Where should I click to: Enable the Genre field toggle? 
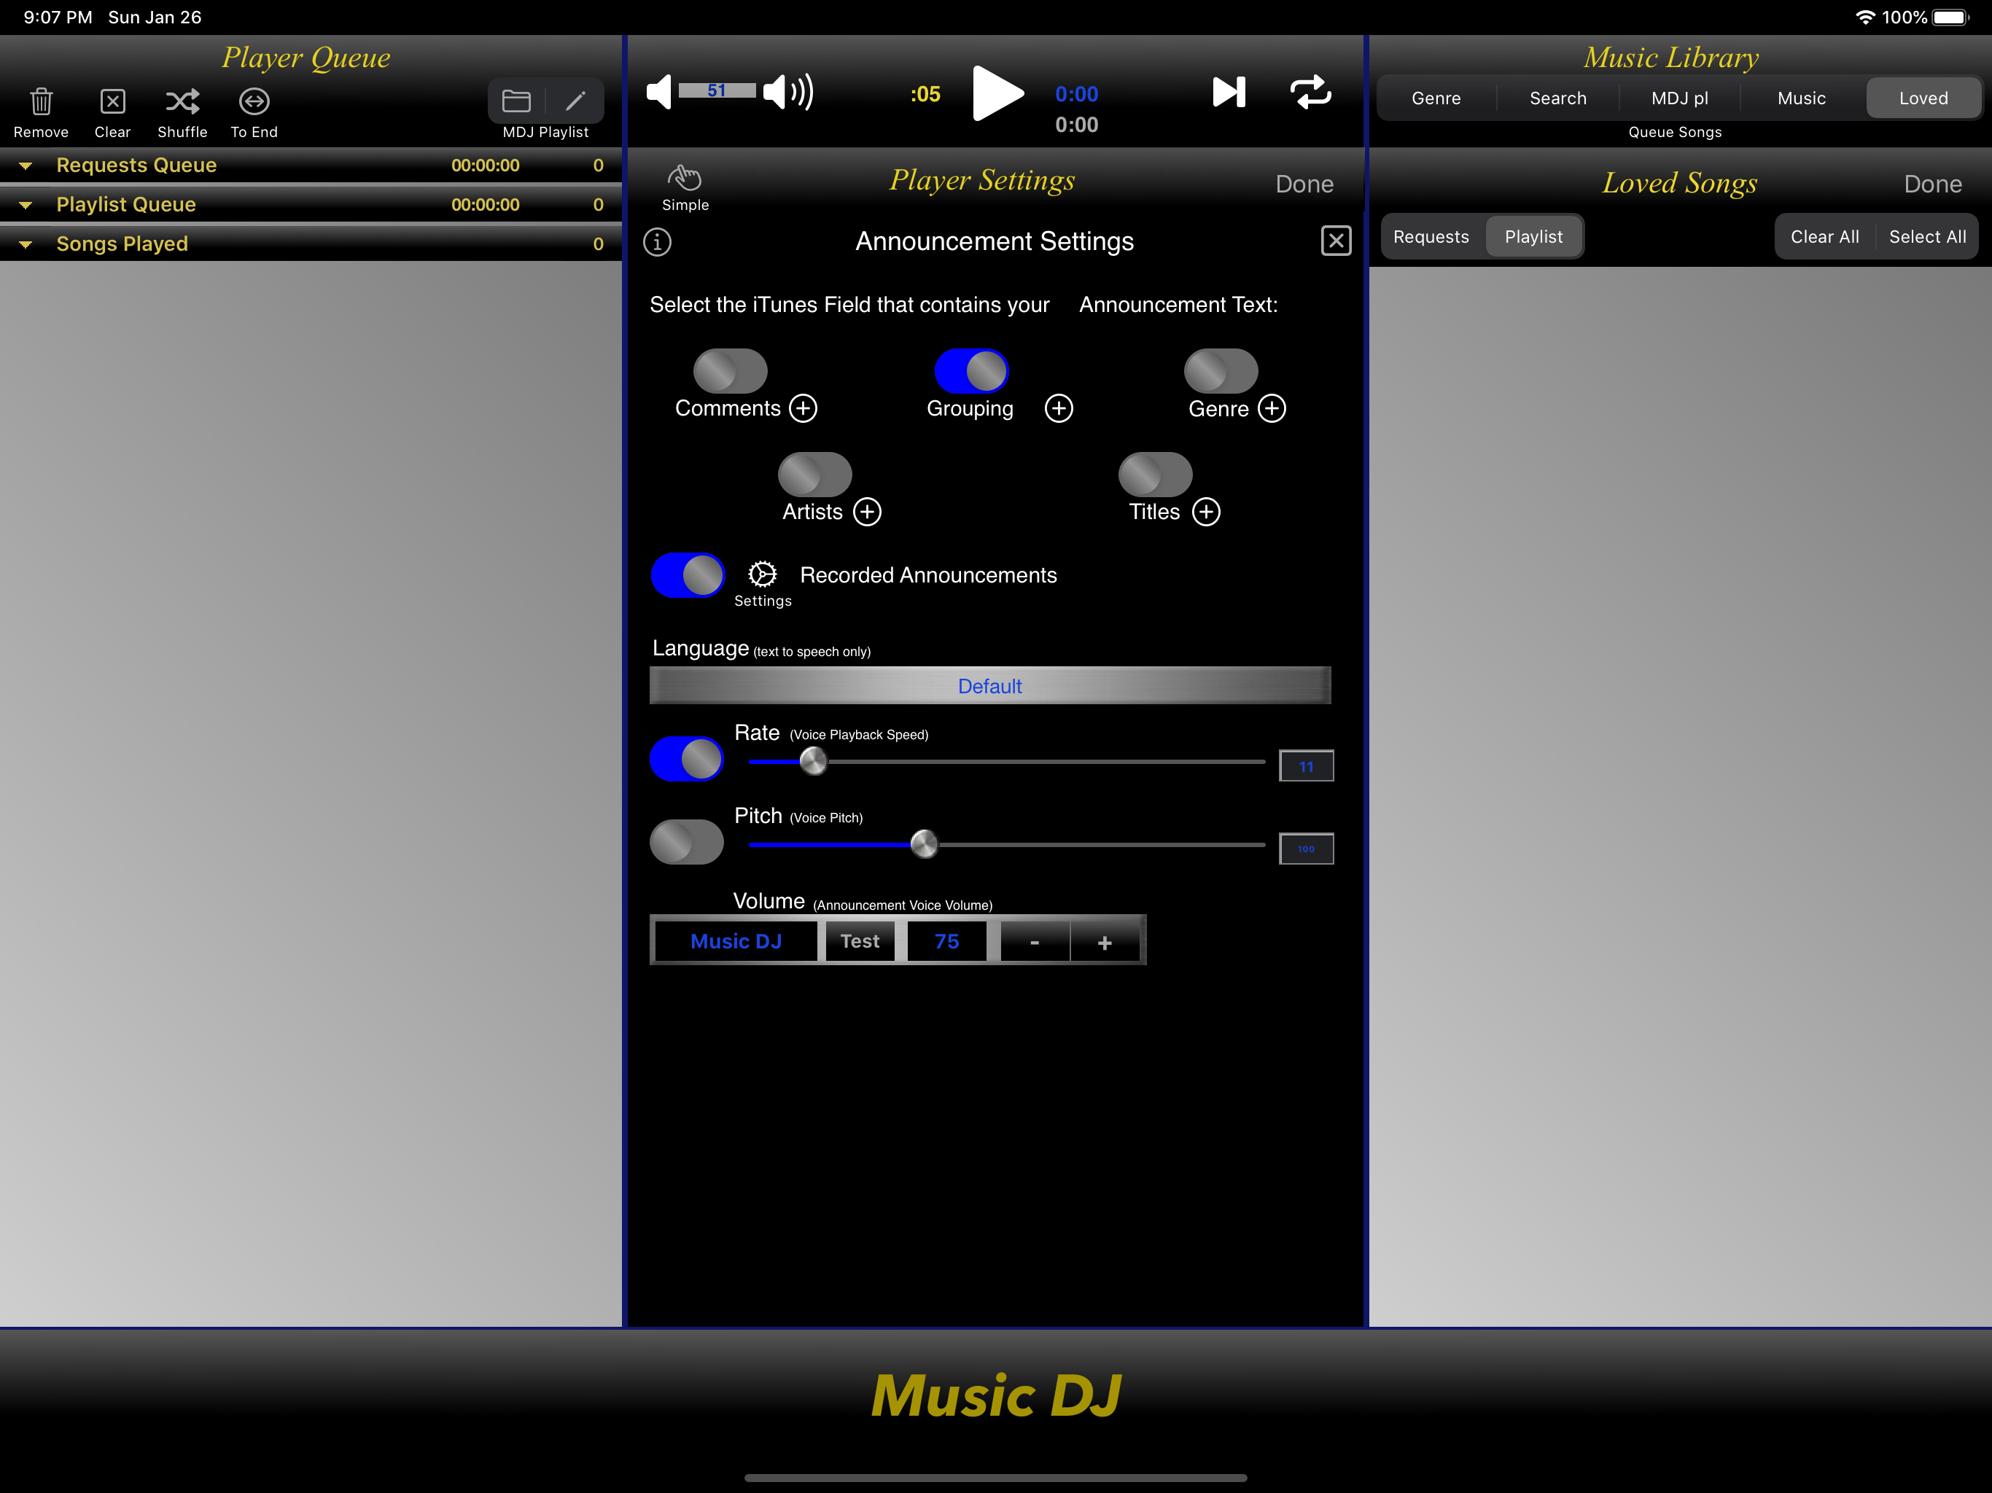1221,371
